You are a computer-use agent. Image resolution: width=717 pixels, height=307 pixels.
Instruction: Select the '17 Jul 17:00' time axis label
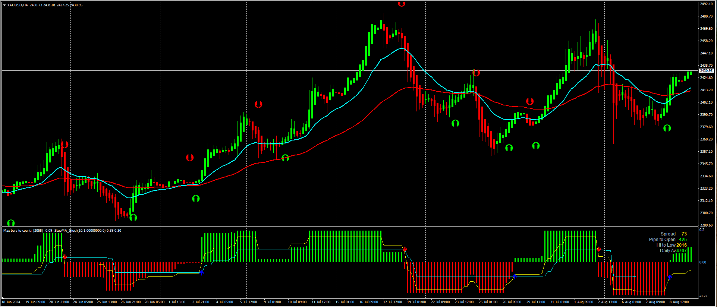[x=393, y=302]
